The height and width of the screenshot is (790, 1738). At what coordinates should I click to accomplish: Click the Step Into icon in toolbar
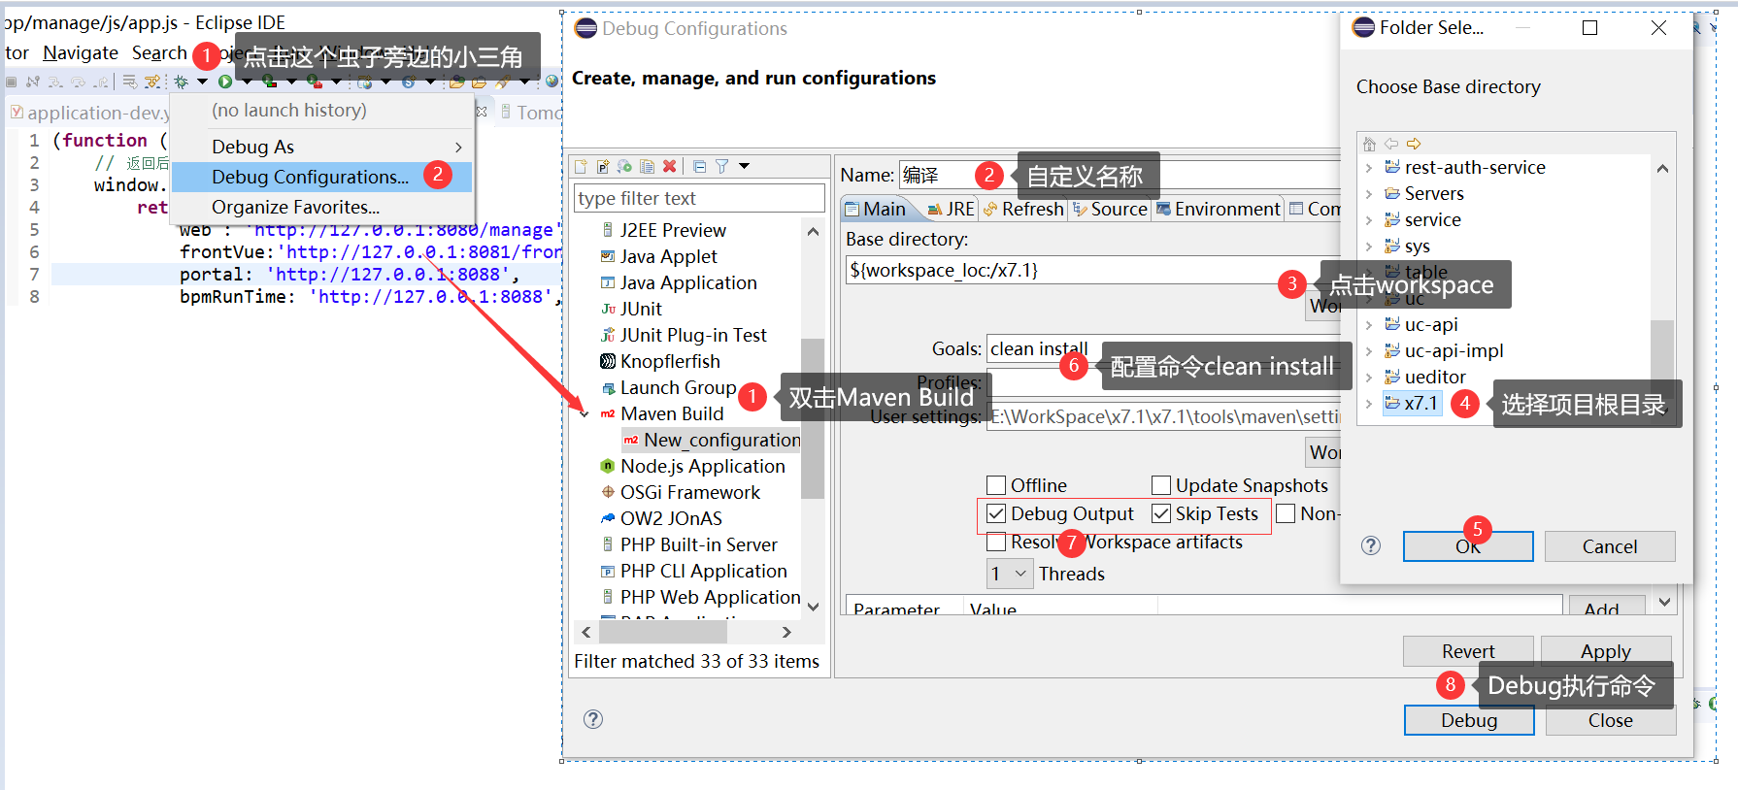[55, 82]
